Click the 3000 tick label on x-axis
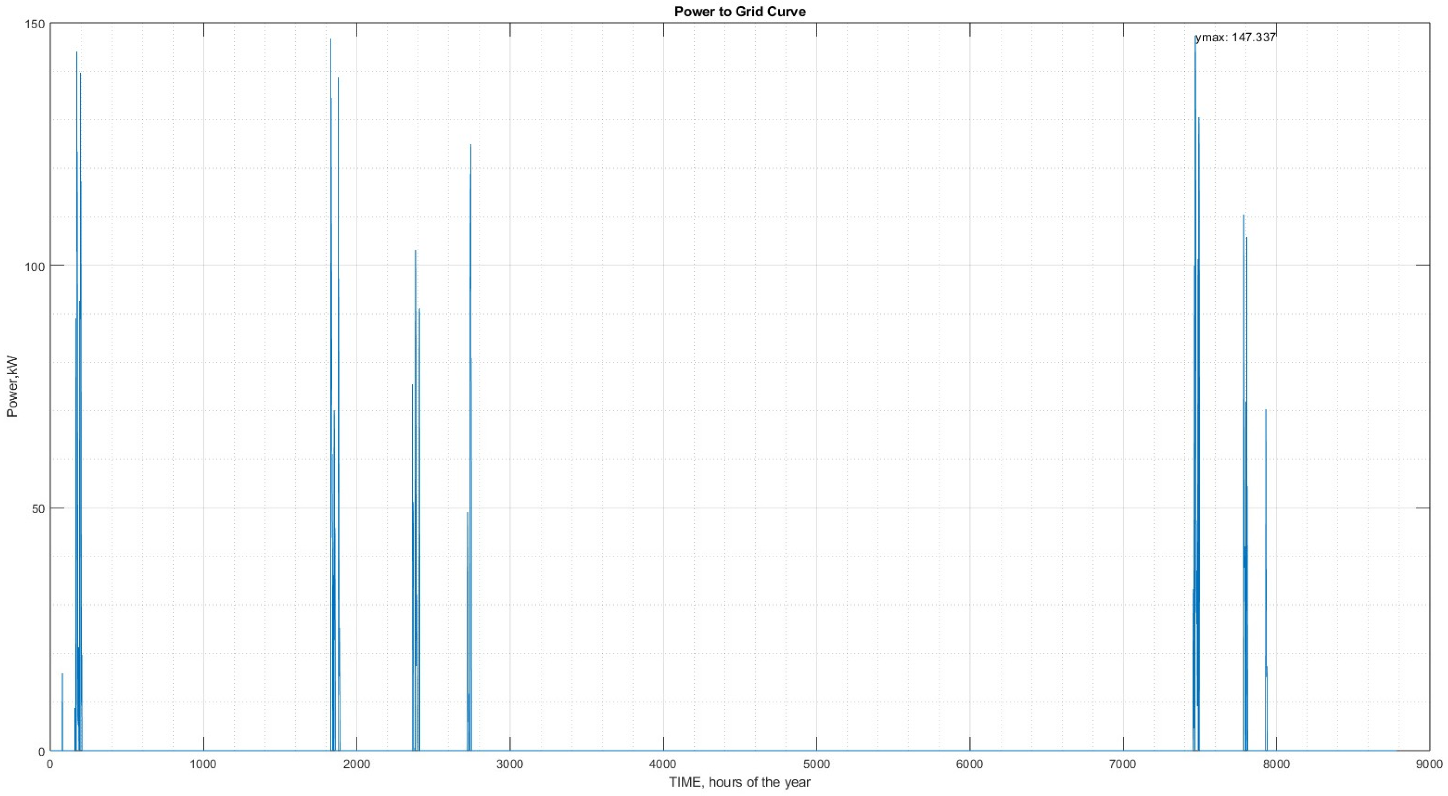Viewport: 1448px width, 796px height. [510, 764]
